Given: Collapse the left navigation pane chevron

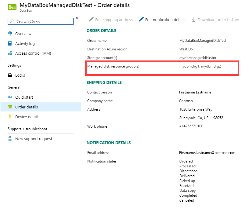Looking at the screenshot, I should click(x=77, y=18).
